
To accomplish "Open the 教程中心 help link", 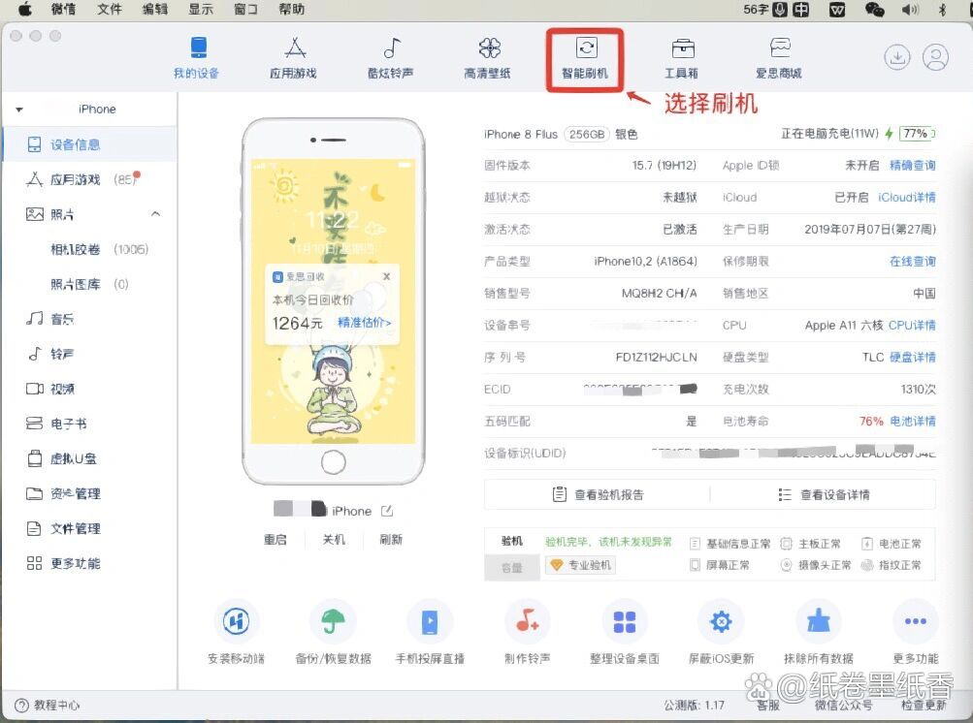I will [48, 705].
